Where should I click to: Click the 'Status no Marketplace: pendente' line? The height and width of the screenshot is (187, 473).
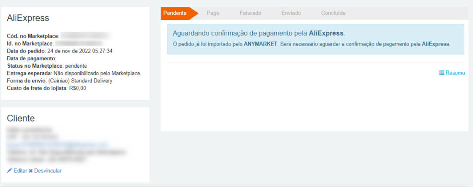(x=47, y=65)
